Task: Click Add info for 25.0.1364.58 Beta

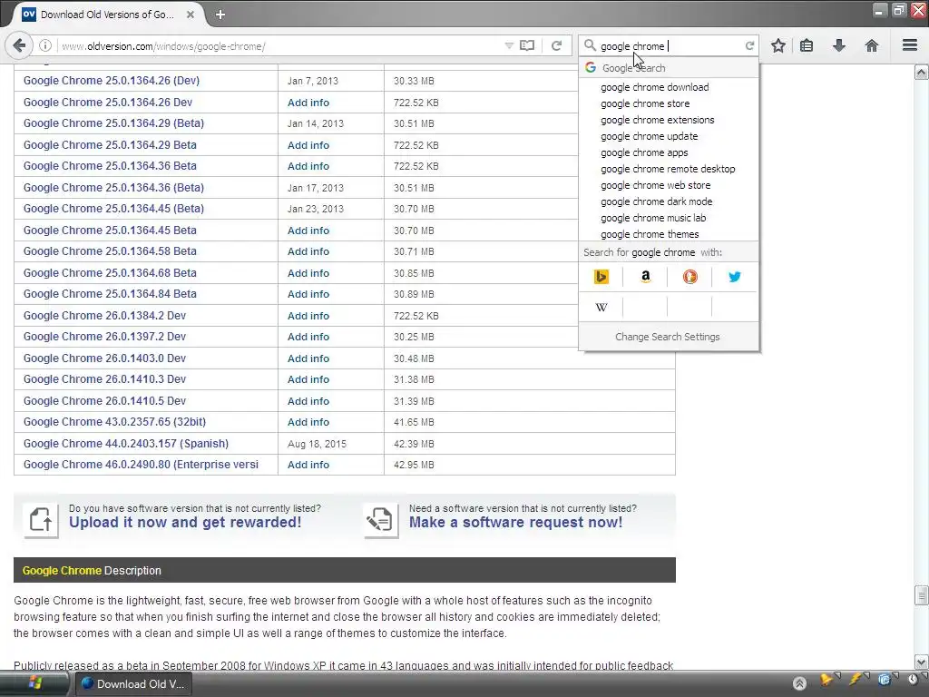Action: 308,251
